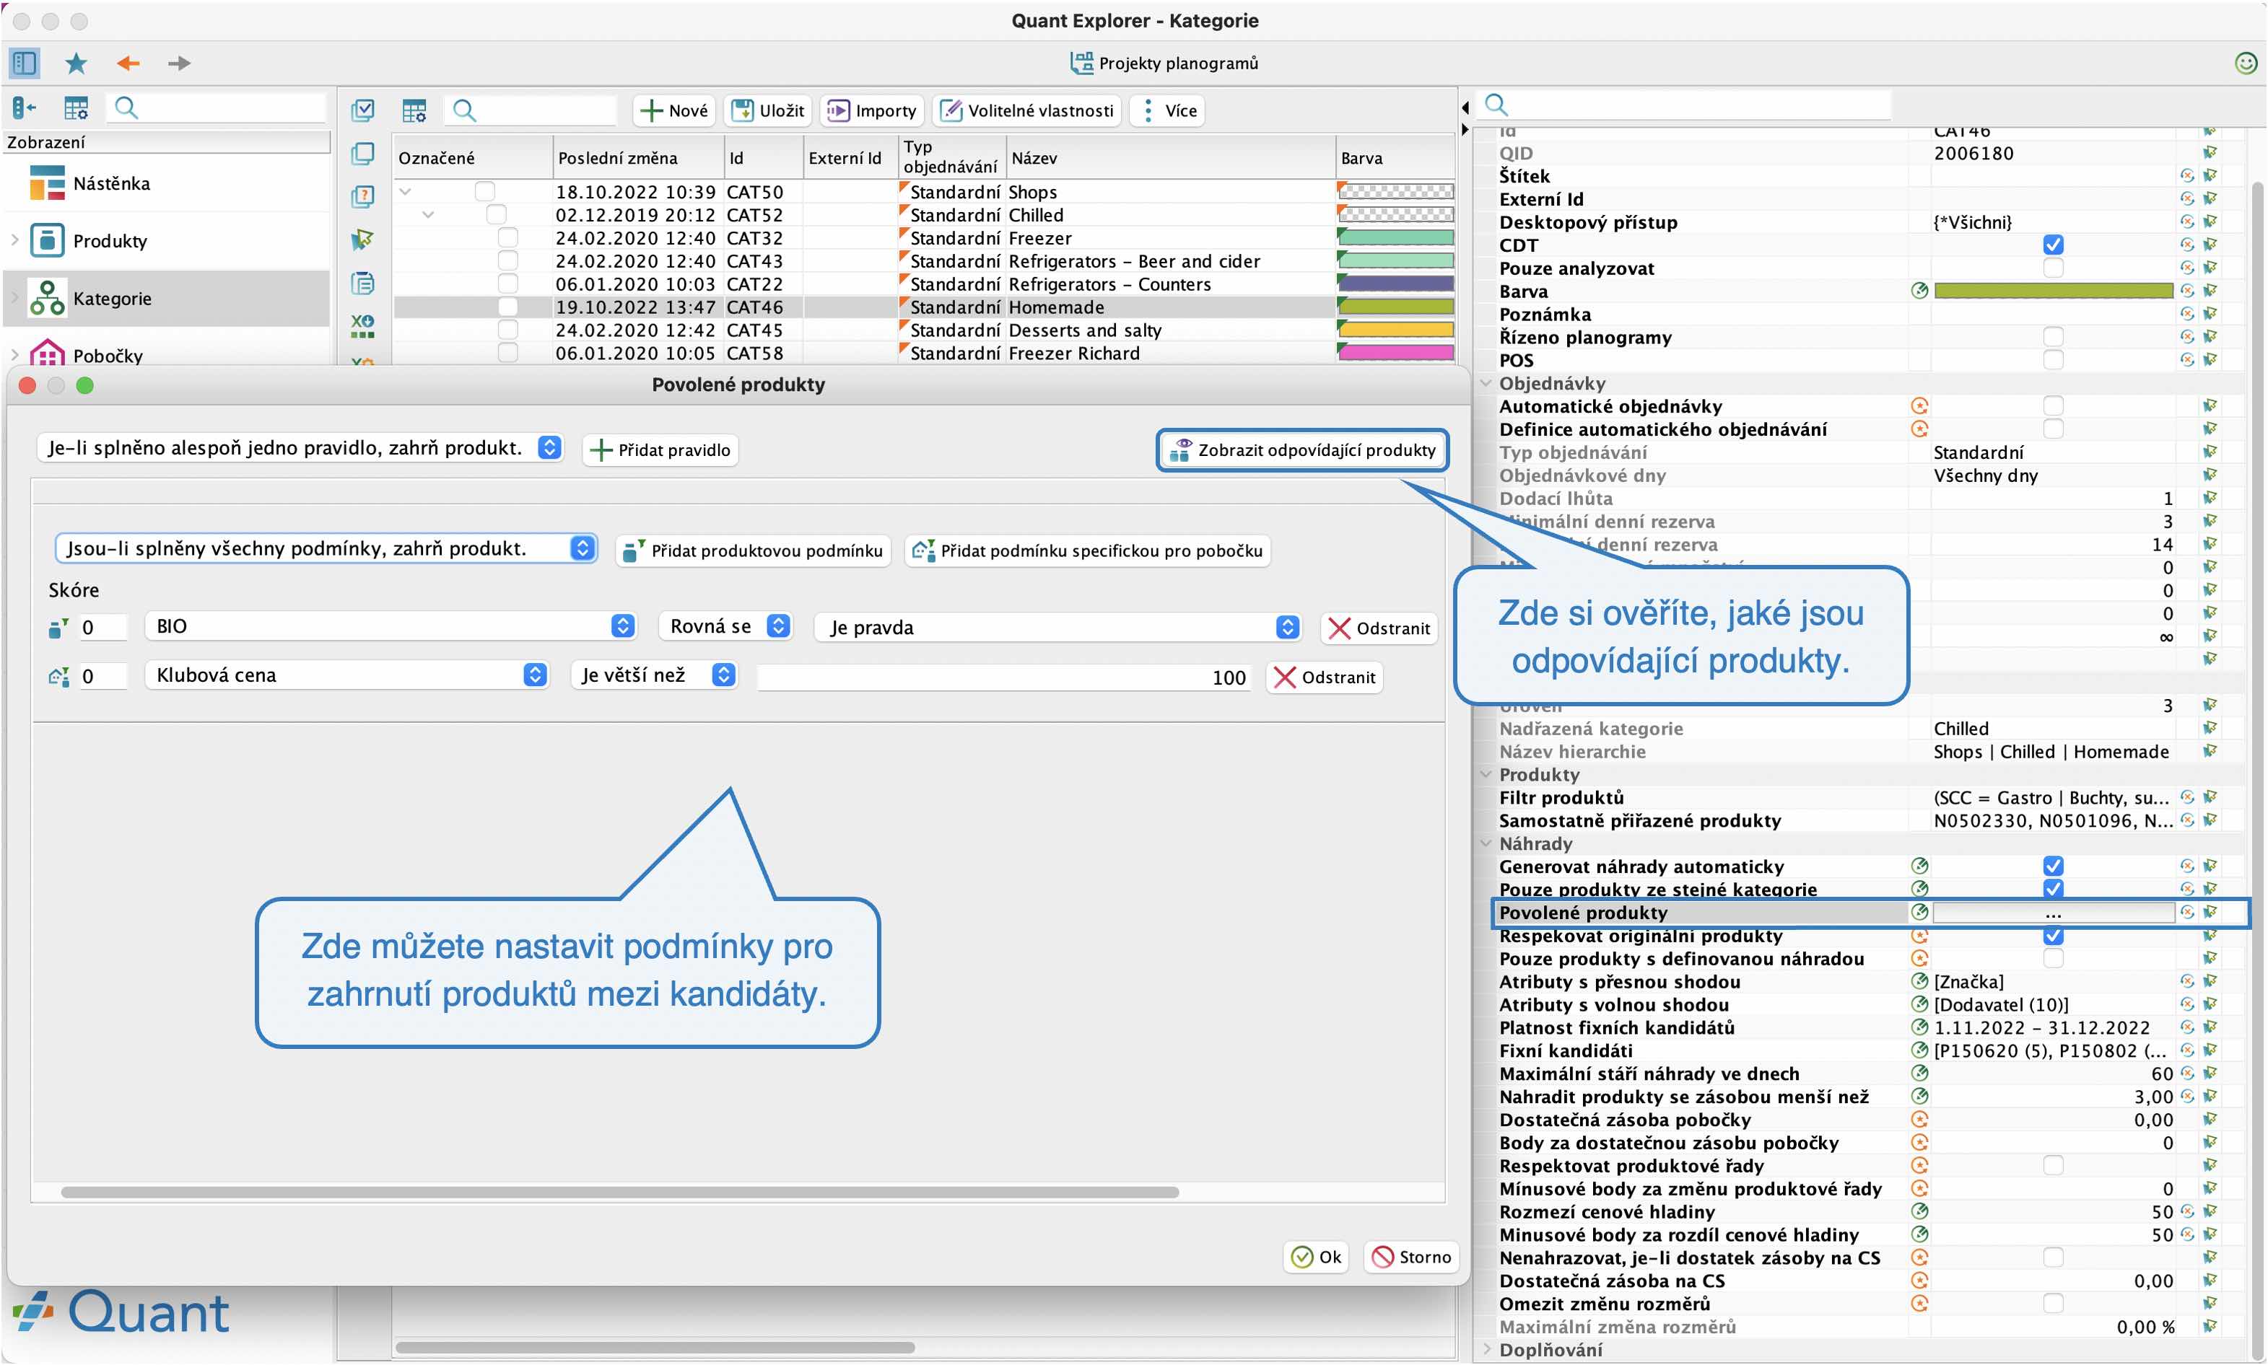This screenshot has width=2268, height=1365.
Task: Sort by Název column header
Action: tap(1170, 157)
